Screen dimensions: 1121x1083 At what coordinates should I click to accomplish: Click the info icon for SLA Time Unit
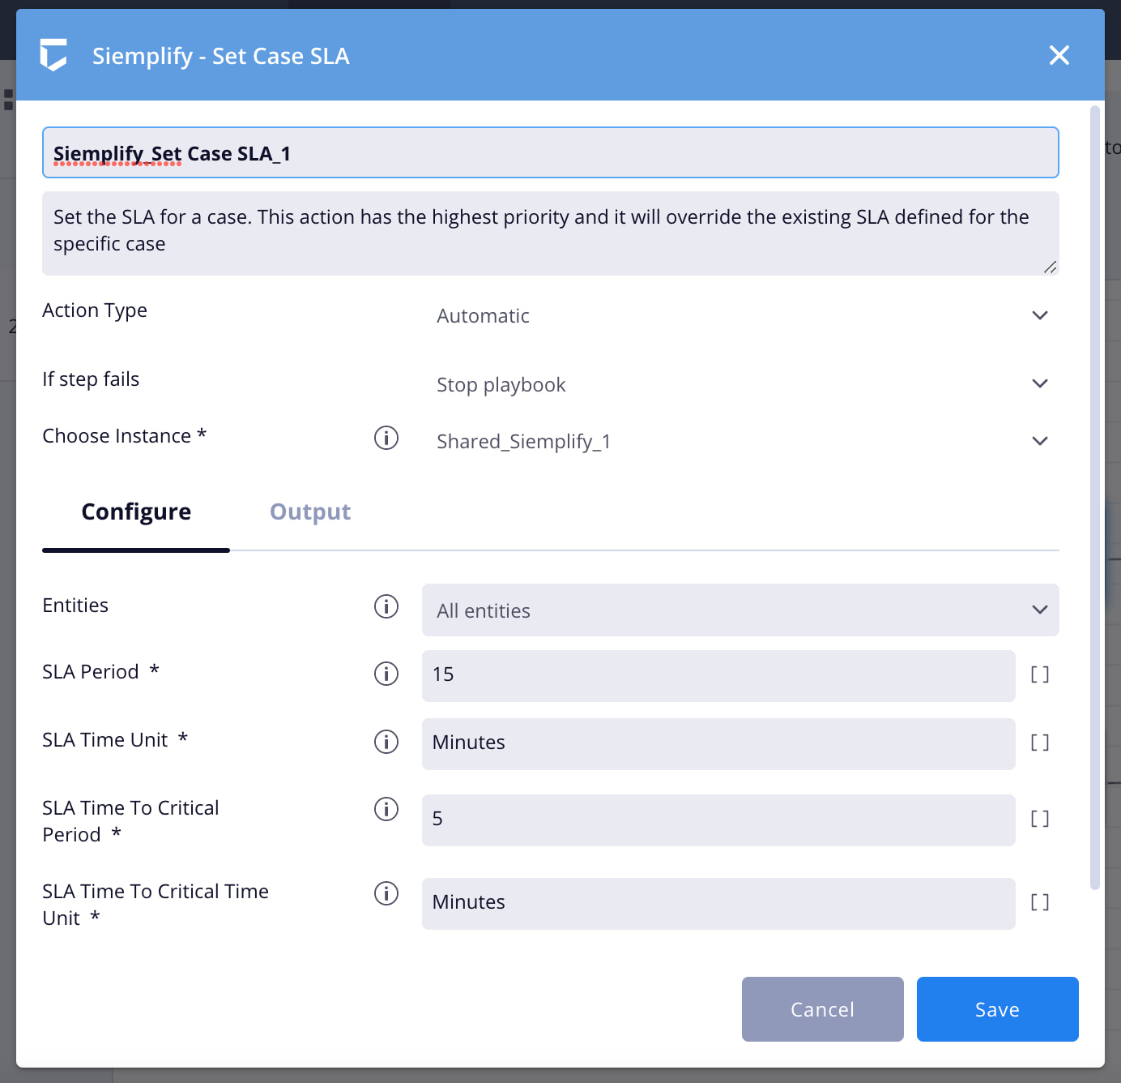tap(386, 742)
